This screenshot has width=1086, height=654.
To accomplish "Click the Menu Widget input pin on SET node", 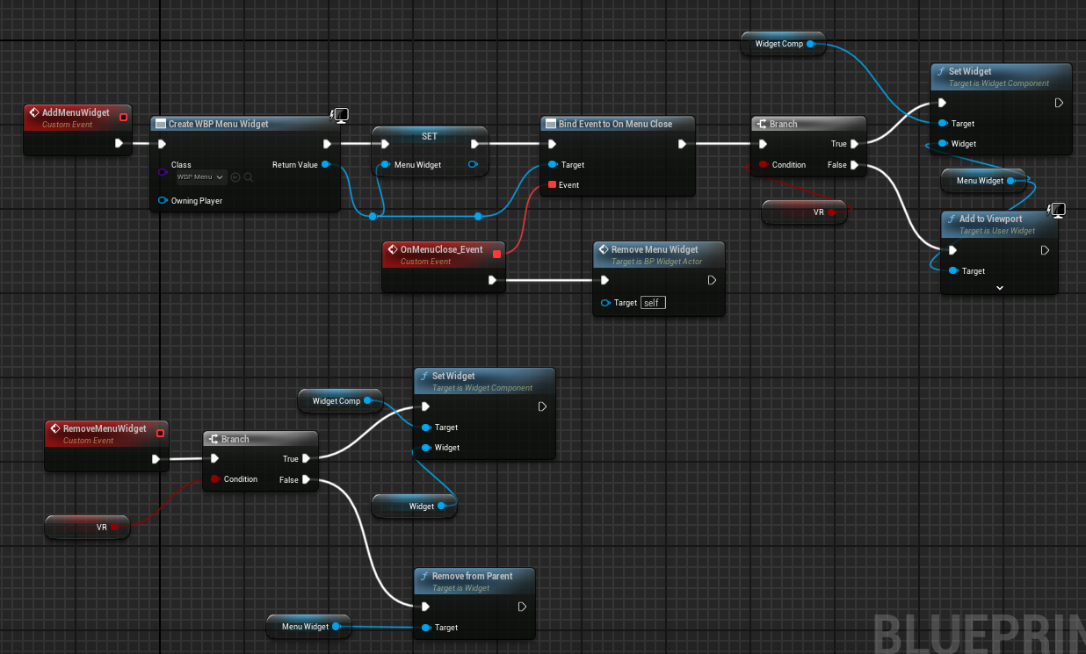I will click(x=383, y=164).
